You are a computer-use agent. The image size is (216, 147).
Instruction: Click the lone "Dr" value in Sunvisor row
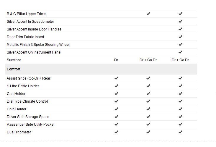point(116,60)
